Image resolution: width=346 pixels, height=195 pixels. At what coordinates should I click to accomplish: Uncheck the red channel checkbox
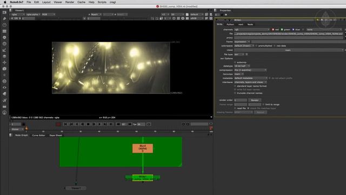click(x=273, y=29)
